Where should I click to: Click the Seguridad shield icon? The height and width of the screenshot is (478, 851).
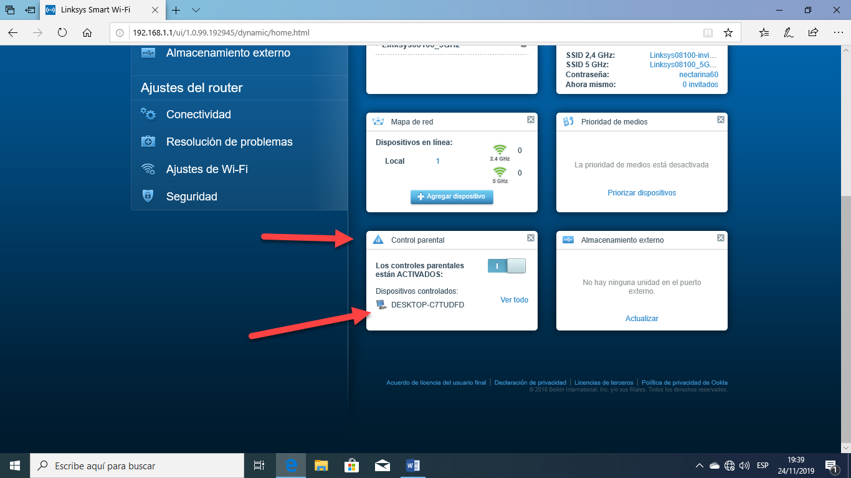(148, 197)
